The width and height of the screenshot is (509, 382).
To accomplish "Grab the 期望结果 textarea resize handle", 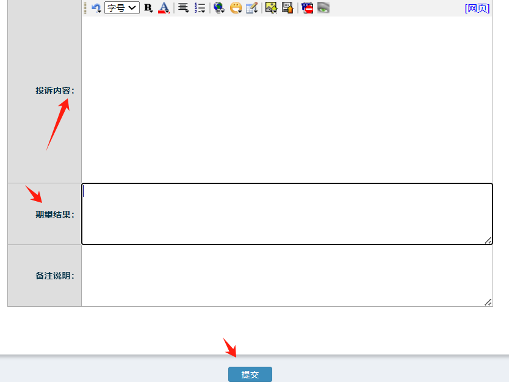I will coord(488,241).
